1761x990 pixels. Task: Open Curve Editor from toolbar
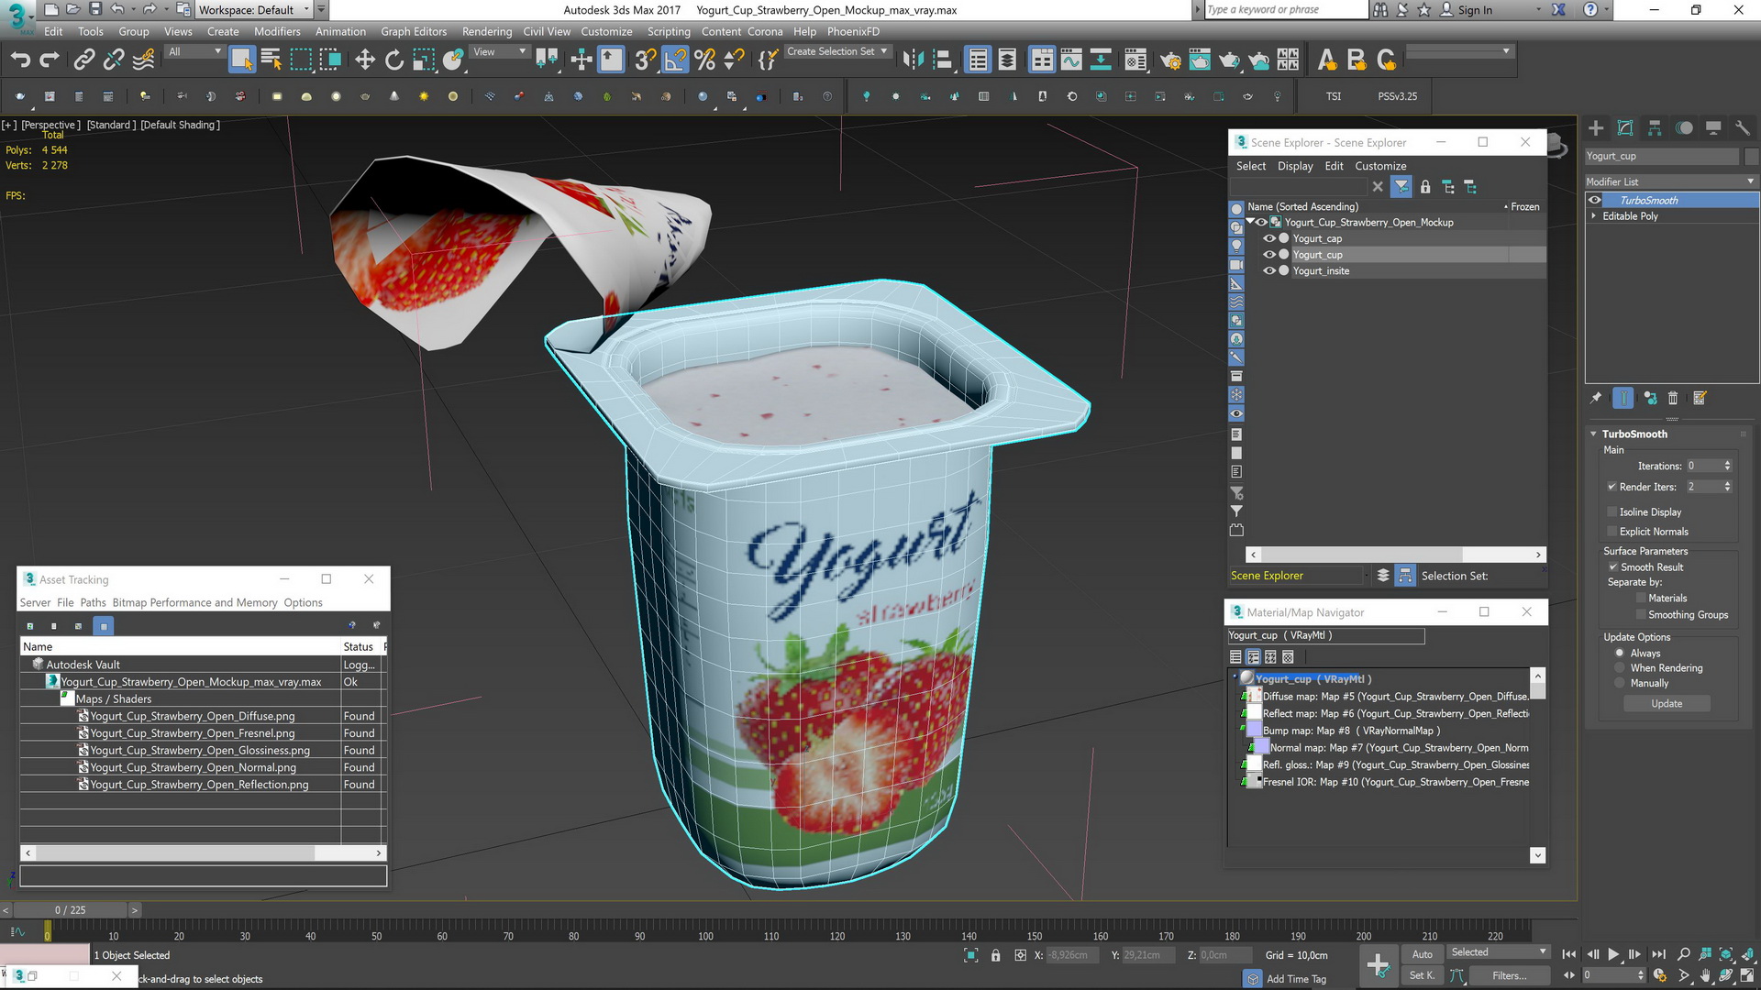[x=1071, y=60]
